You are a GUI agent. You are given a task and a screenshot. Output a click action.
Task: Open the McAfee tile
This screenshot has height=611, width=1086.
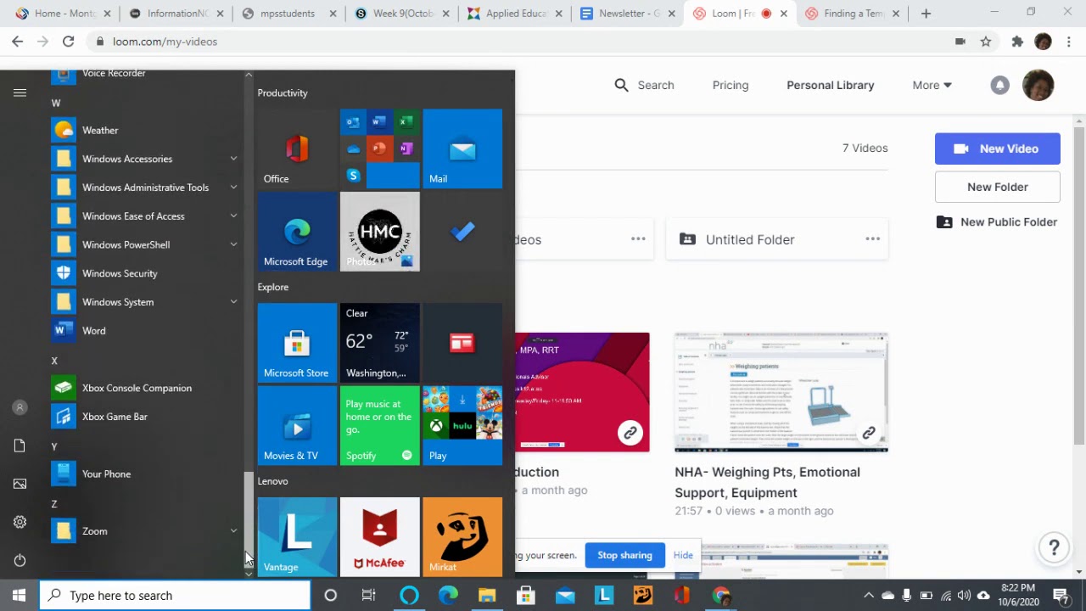tap(379, 536)
